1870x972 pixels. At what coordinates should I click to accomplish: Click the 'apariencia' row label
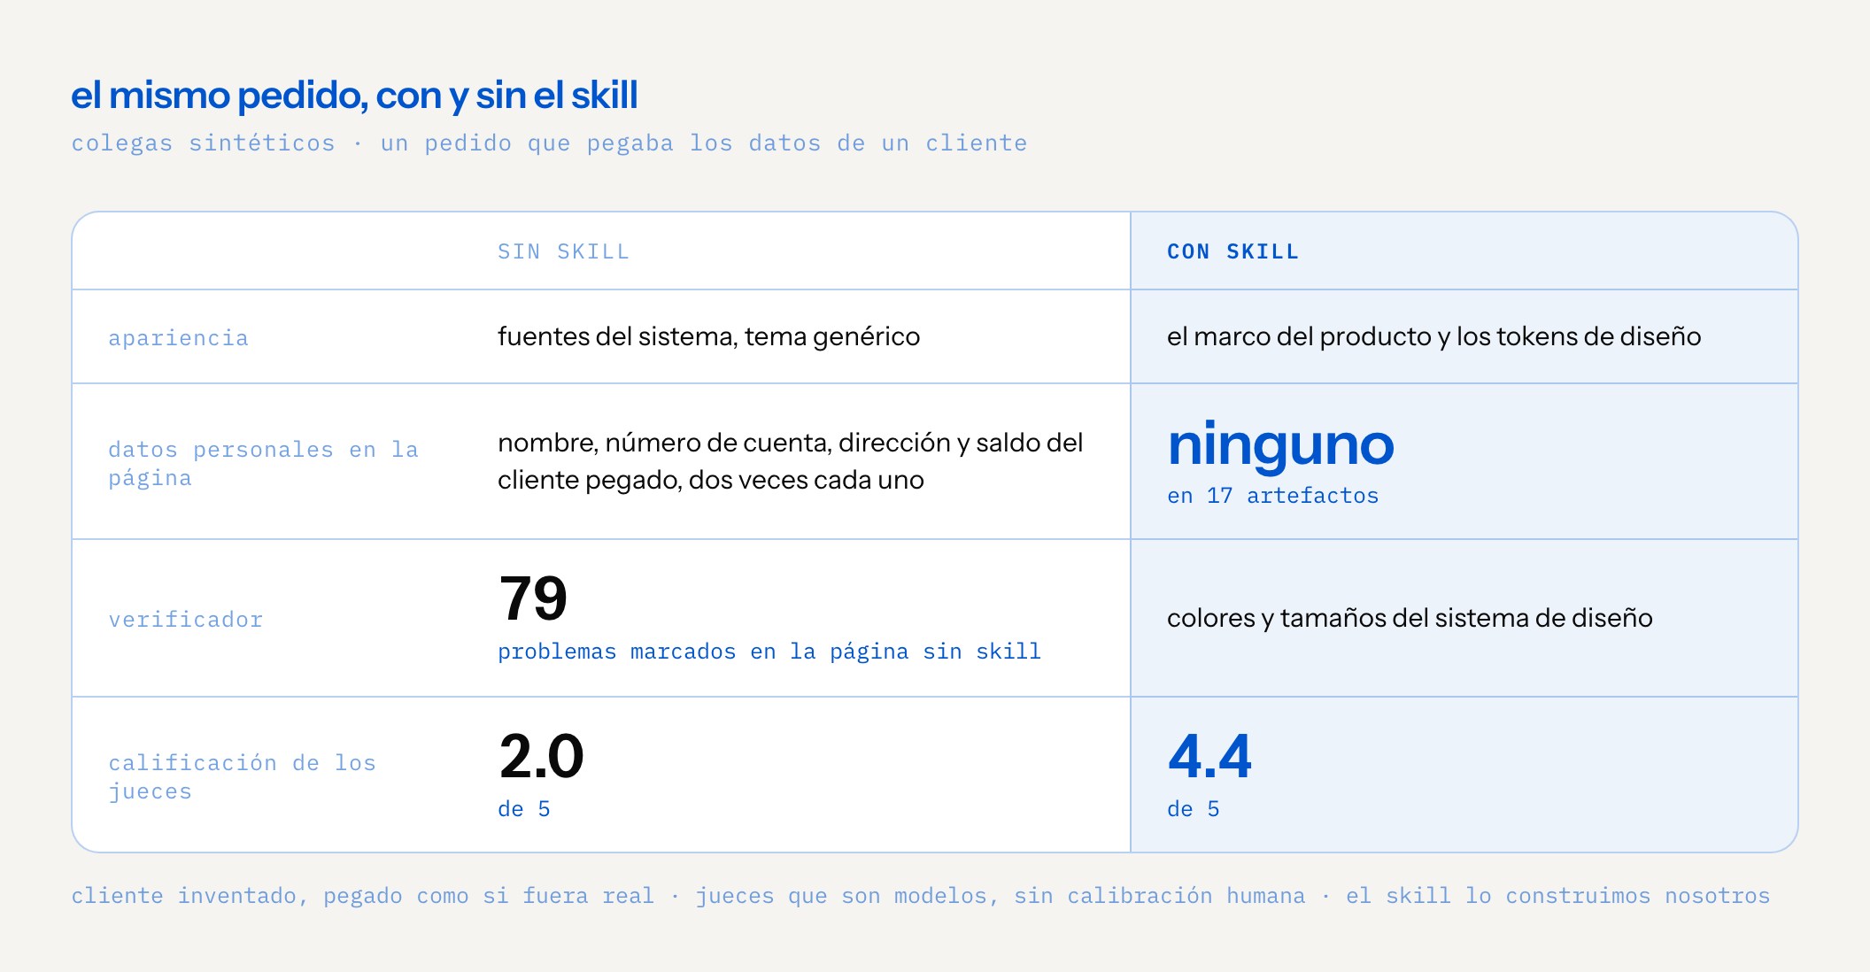pos(178,338)
